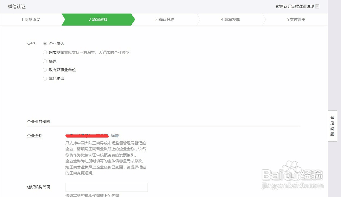Click the 类型 field label

pyautogui.click(x=31, y=43)
